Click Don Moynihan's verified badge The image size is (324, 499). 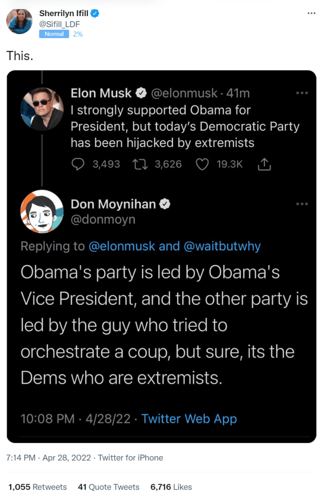point(165,204)
